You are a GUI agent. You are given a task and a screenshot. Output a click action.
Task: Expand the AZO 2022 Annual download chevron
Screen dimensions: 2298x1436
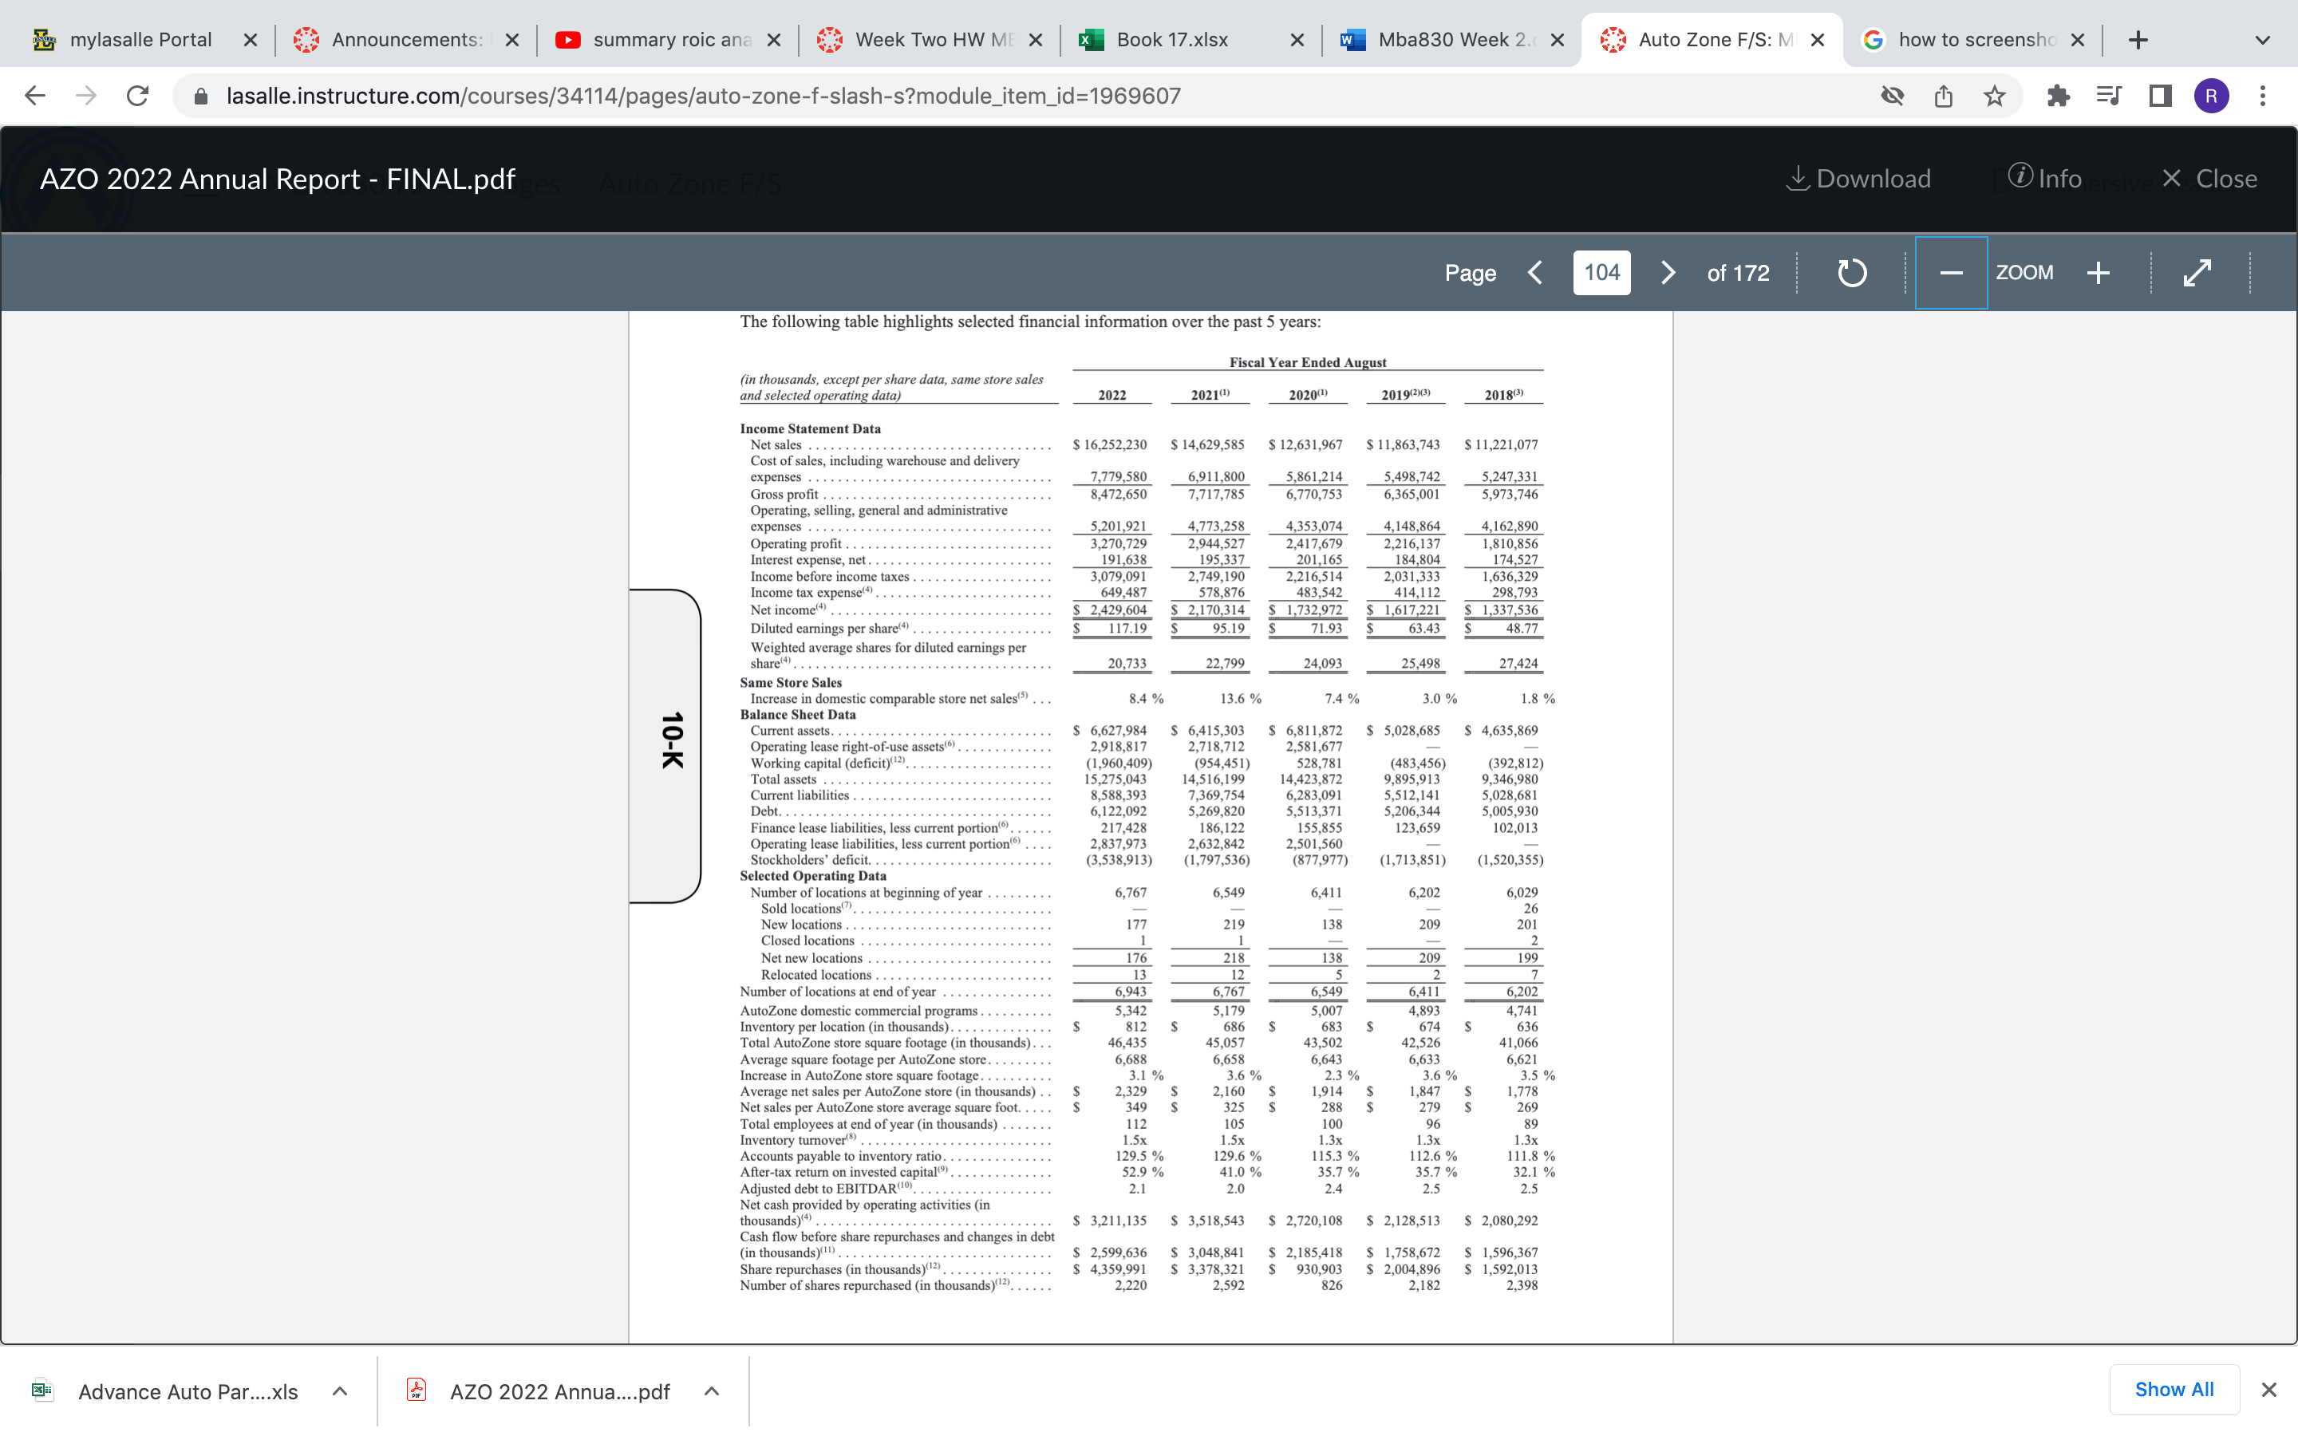[x=711, y=1391]
